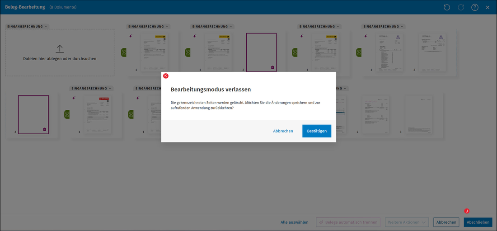Screen dimensions: 497x231
Task: Open Eingangsrechnung dropdown of first Deutsche Post invoice
Action: coord(148,26)
